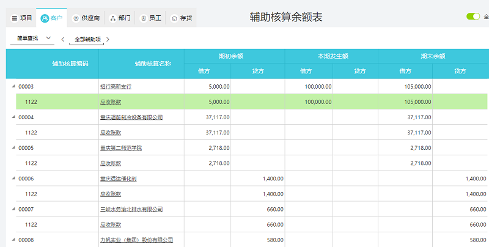
Task: Toggle the green switch at top right
Action: [x=473, y=17]
